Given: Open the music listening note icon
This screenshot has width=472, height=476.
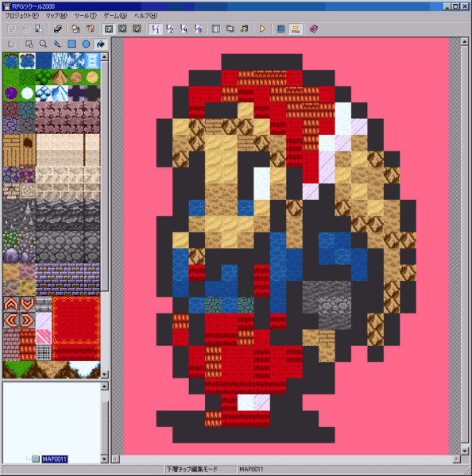Looking at the screenshot, I should tap(244, 29).
